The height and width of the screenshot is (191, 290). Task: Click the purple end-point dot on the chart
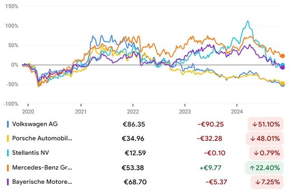point(282,67)
